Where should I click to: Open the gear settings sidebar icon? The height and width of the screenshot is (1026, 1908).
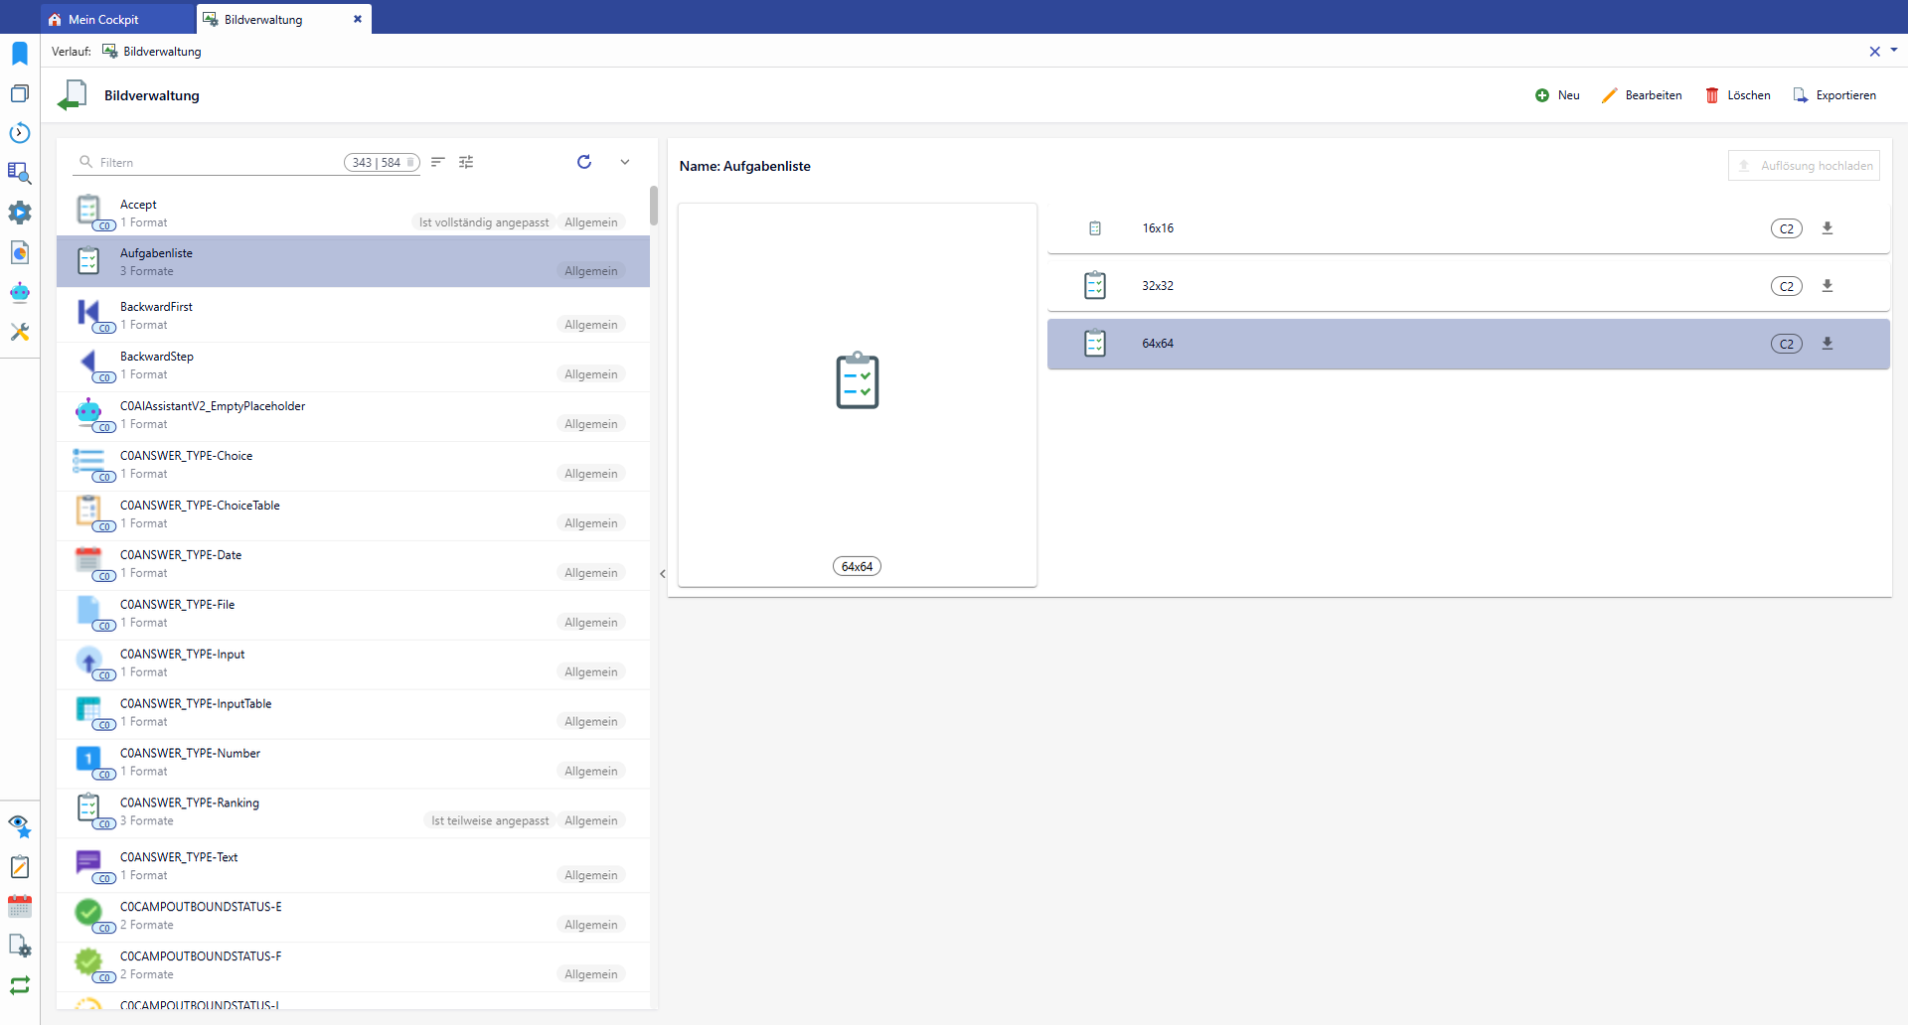(x=20, y=213)
